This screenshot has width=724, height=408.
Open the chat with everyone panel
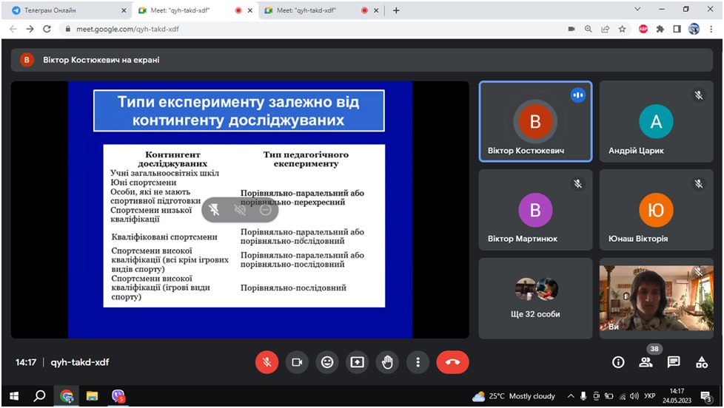(x=674, y=362)
